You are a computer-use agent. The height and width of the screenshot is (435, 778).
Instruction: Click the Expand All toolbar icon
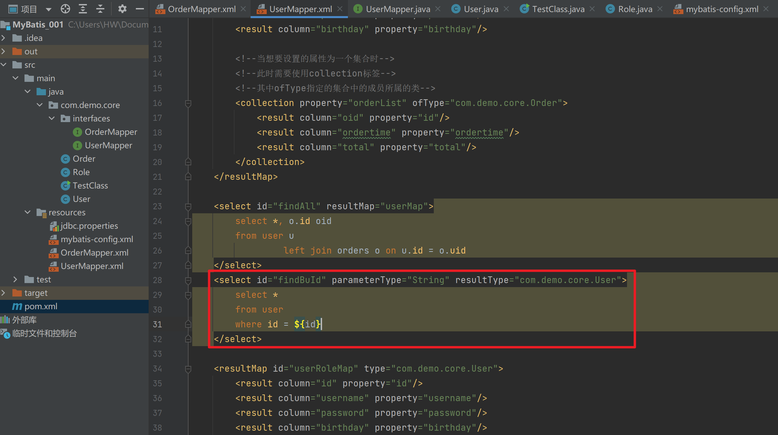(x=83, y=9)
